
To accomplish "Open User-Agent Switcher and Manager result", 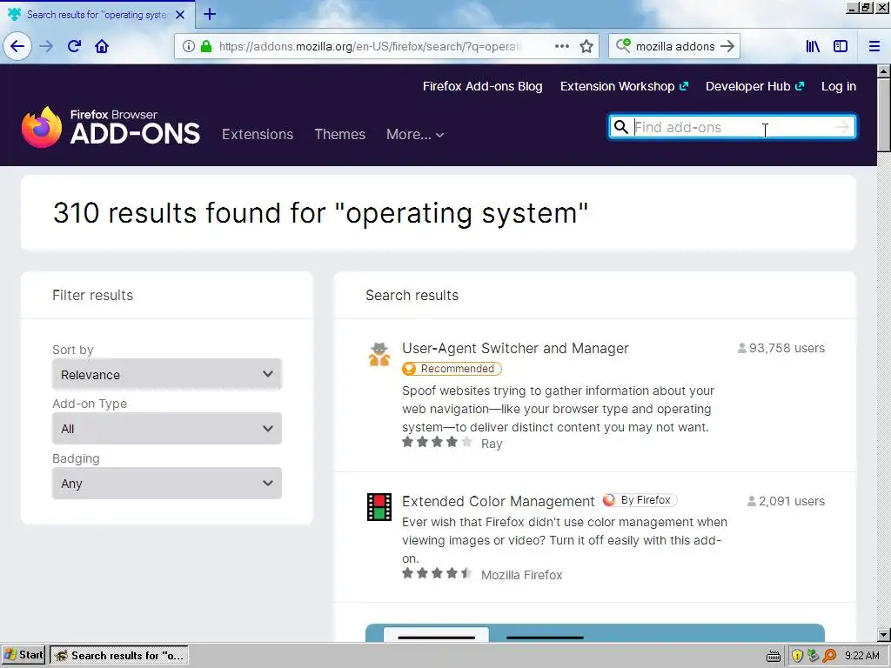I will tap(515, 348).
